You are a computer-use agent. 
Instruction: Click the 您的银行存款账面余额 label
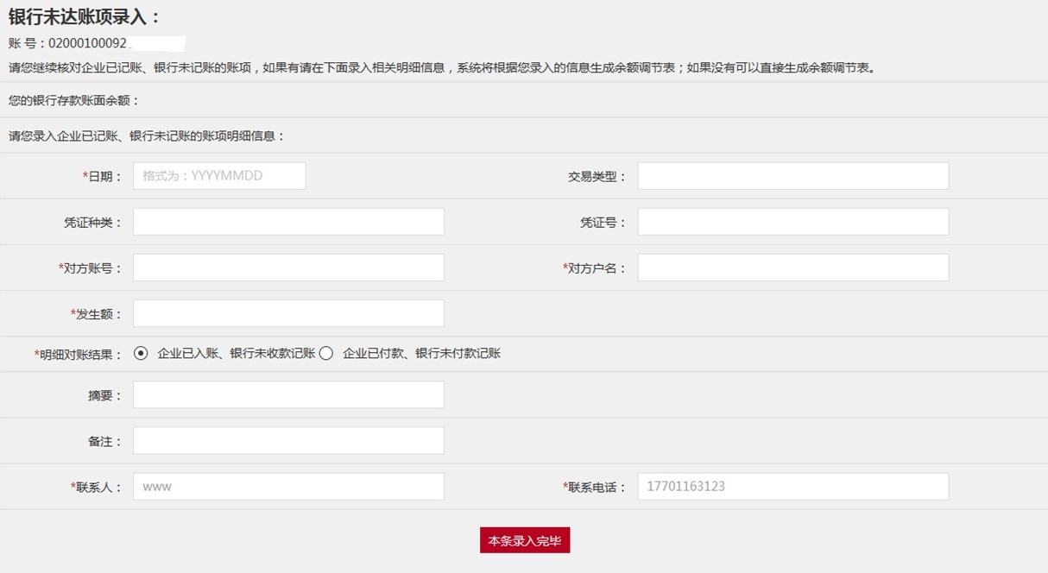(x=73, y=101)
